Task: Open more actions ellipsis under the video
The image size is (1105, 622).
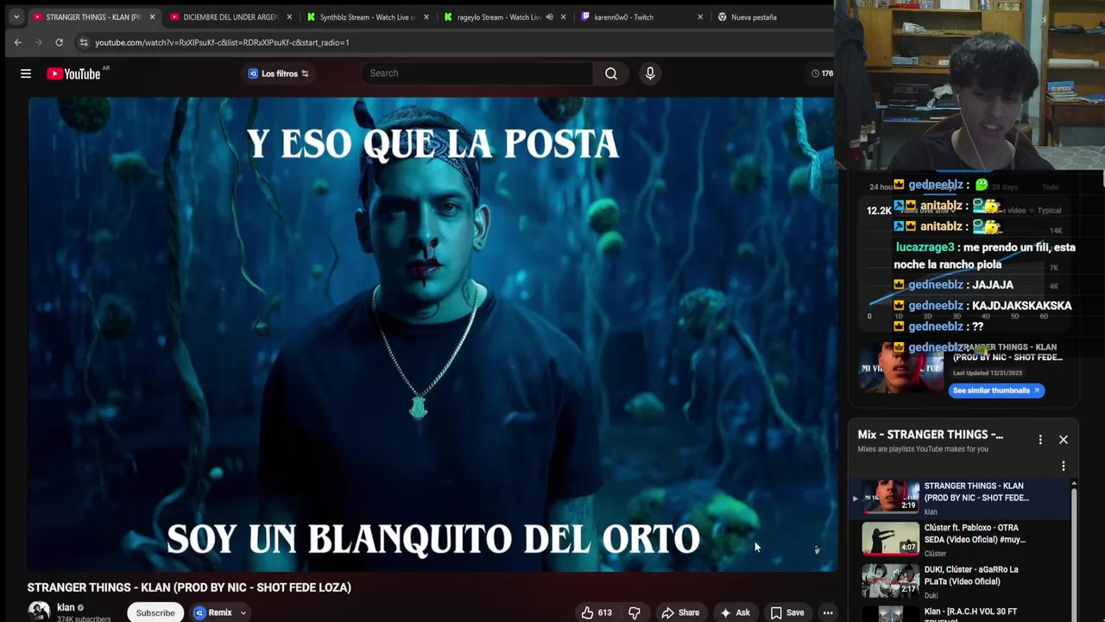Action: point(828,612)
